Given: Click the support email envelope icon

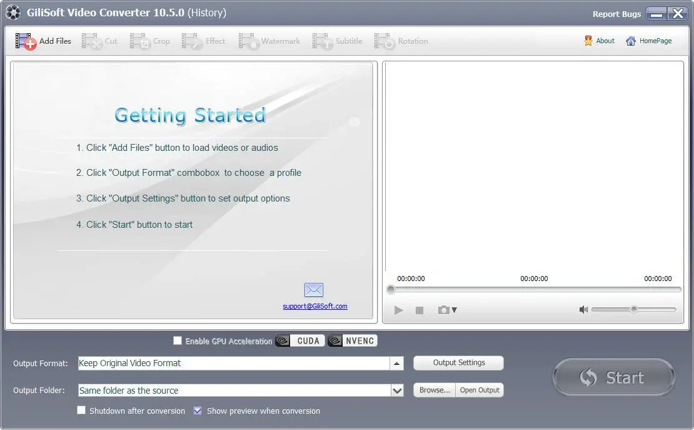Looking at the screenshot, I should coord(314,290).
